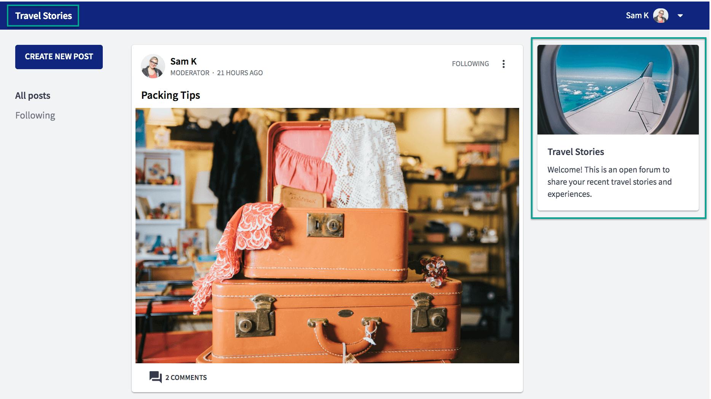Open Sam K avatar in header
This screenshot has width=711, height=399.
pos(661,16)
